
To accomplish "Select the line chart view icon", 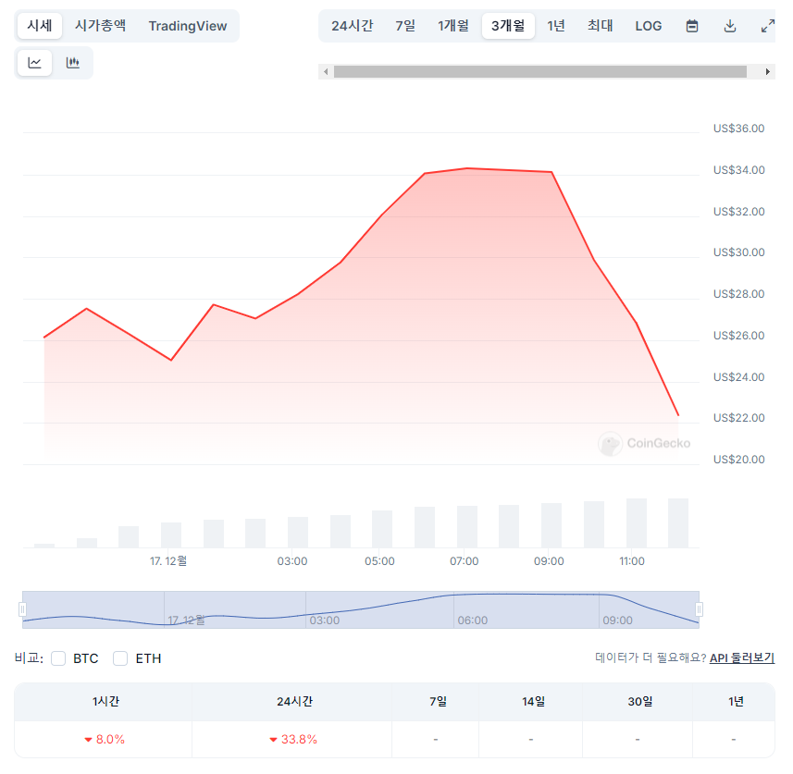I will [x=34, y=63].
